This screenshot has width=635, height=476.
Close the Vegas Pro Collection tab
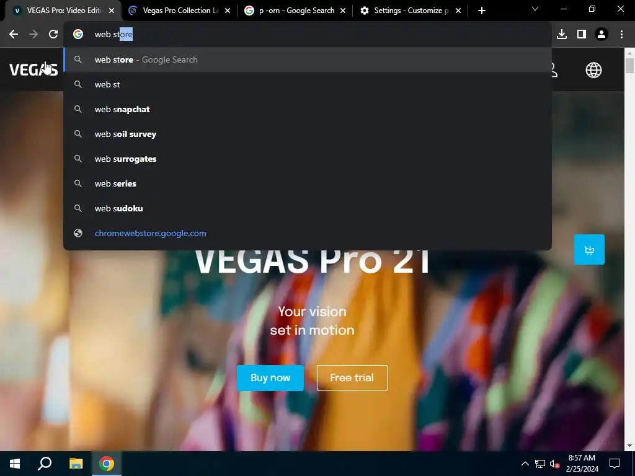pos(228,11)
